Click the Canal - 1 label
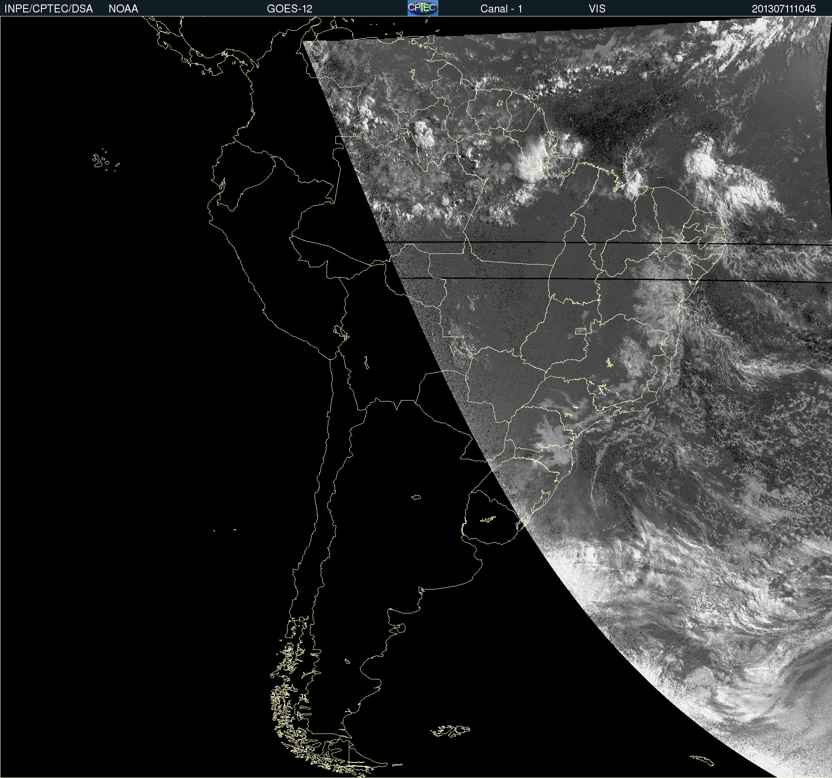The height and width of the screenshot is (778, 832). pyautogui.click(x=501, y=9)
